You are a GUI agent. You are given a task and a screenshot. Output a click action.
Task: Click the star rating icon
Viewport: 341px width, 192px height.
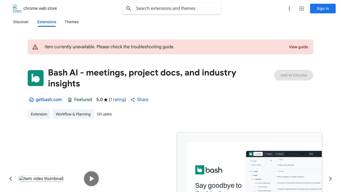click(106, 100)
